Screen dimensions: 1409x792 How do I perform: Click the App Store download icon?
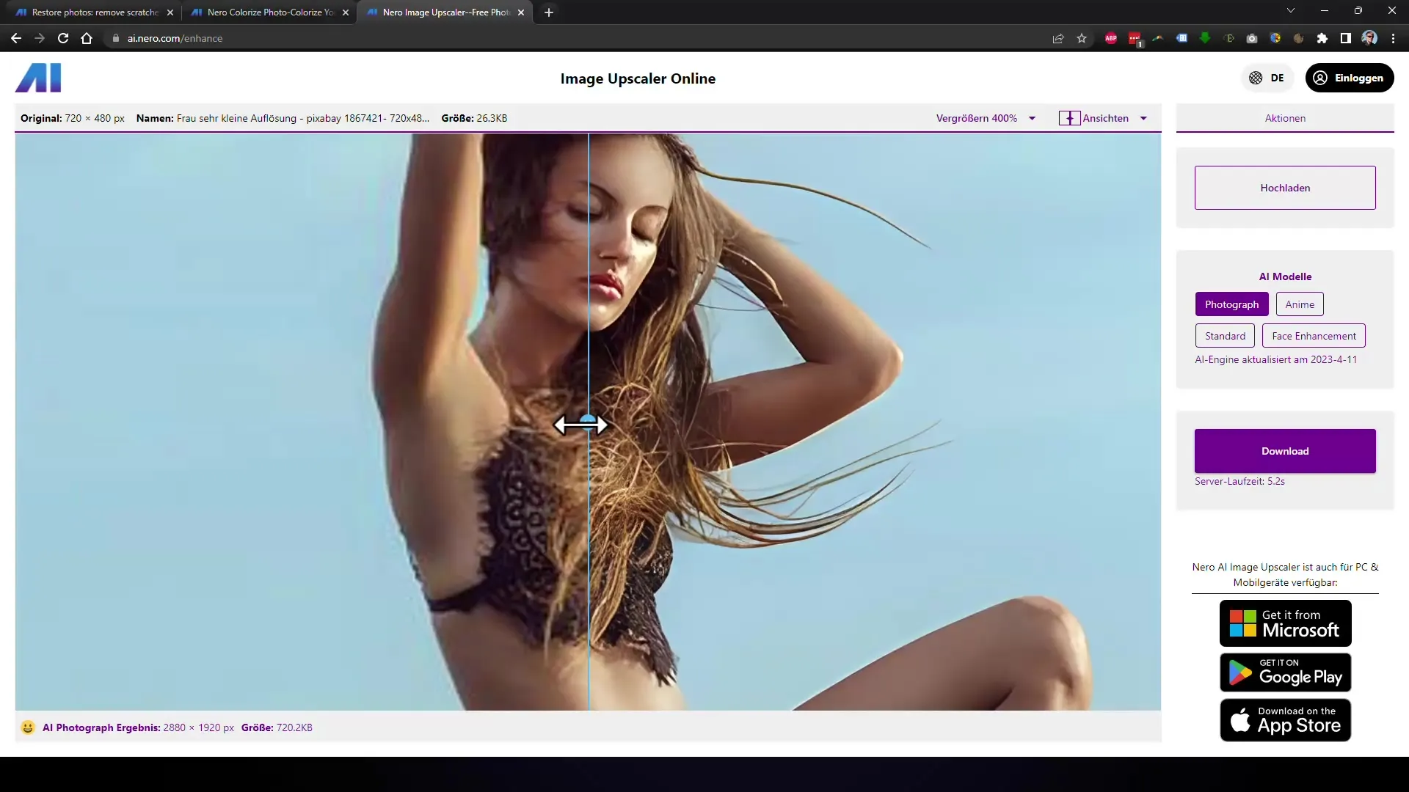point(1284,720)
